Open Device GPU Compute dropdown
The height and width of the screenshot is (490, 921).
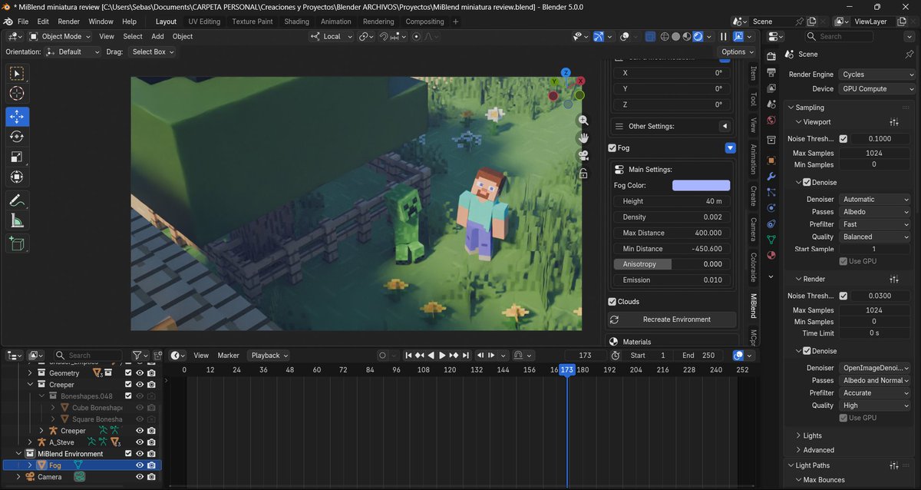point(876,89)
